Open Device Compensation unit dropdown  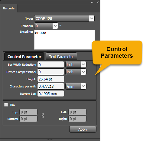(76, 72)
